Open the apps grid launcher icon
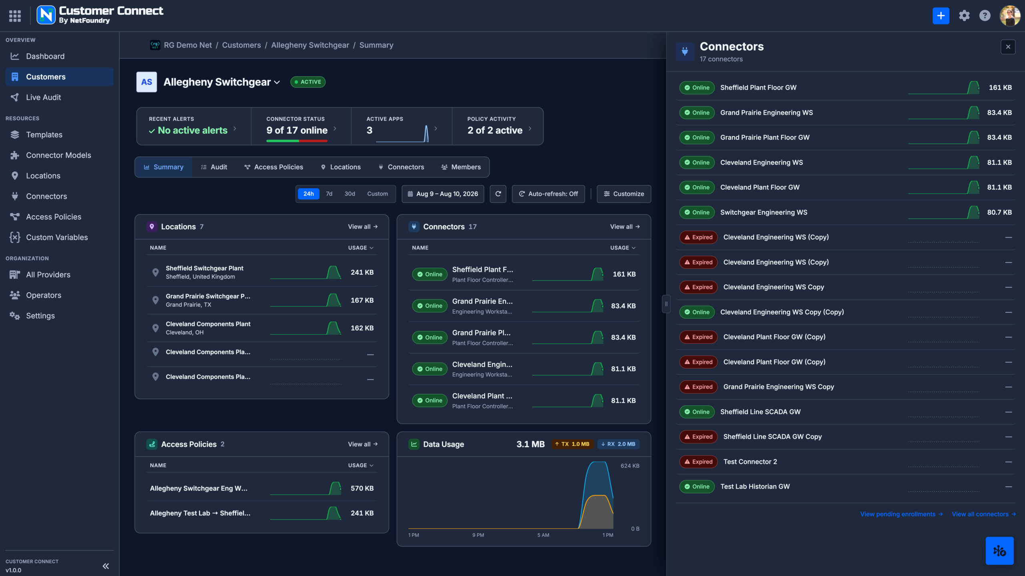 tap(15, 16)
